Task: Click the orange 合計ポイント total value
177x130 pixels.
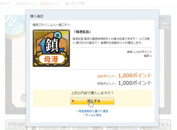Action: (x=135, y=76)
